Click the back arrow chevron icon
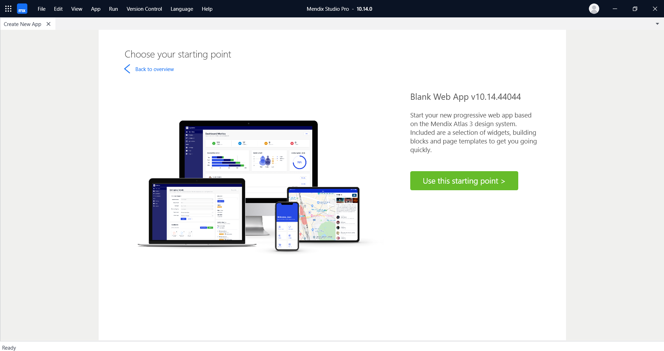Image resolution: width=664 pixels, height=351 pixels. point(127,69)
